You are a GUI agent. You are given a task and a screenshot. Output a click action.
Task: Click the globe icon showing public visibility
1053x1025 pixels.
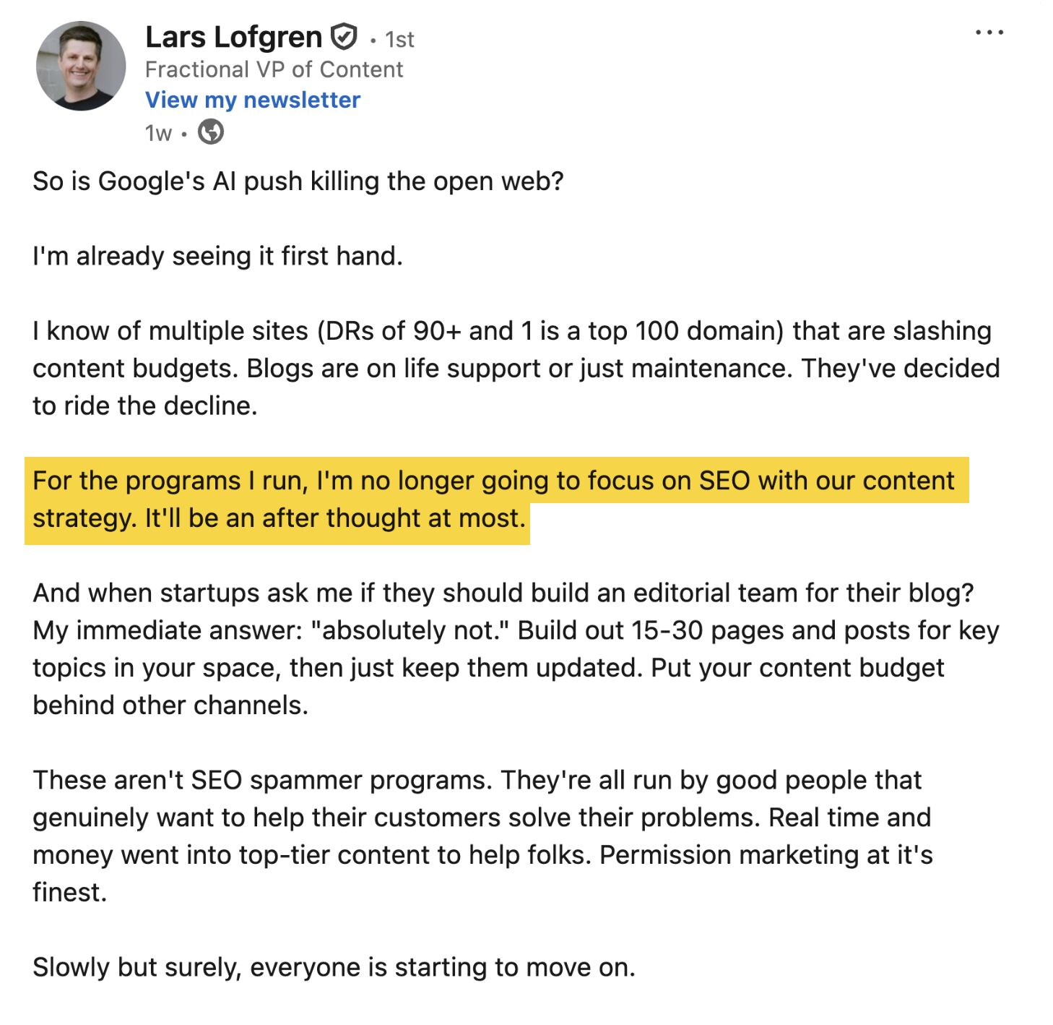[x=209, y=133]
